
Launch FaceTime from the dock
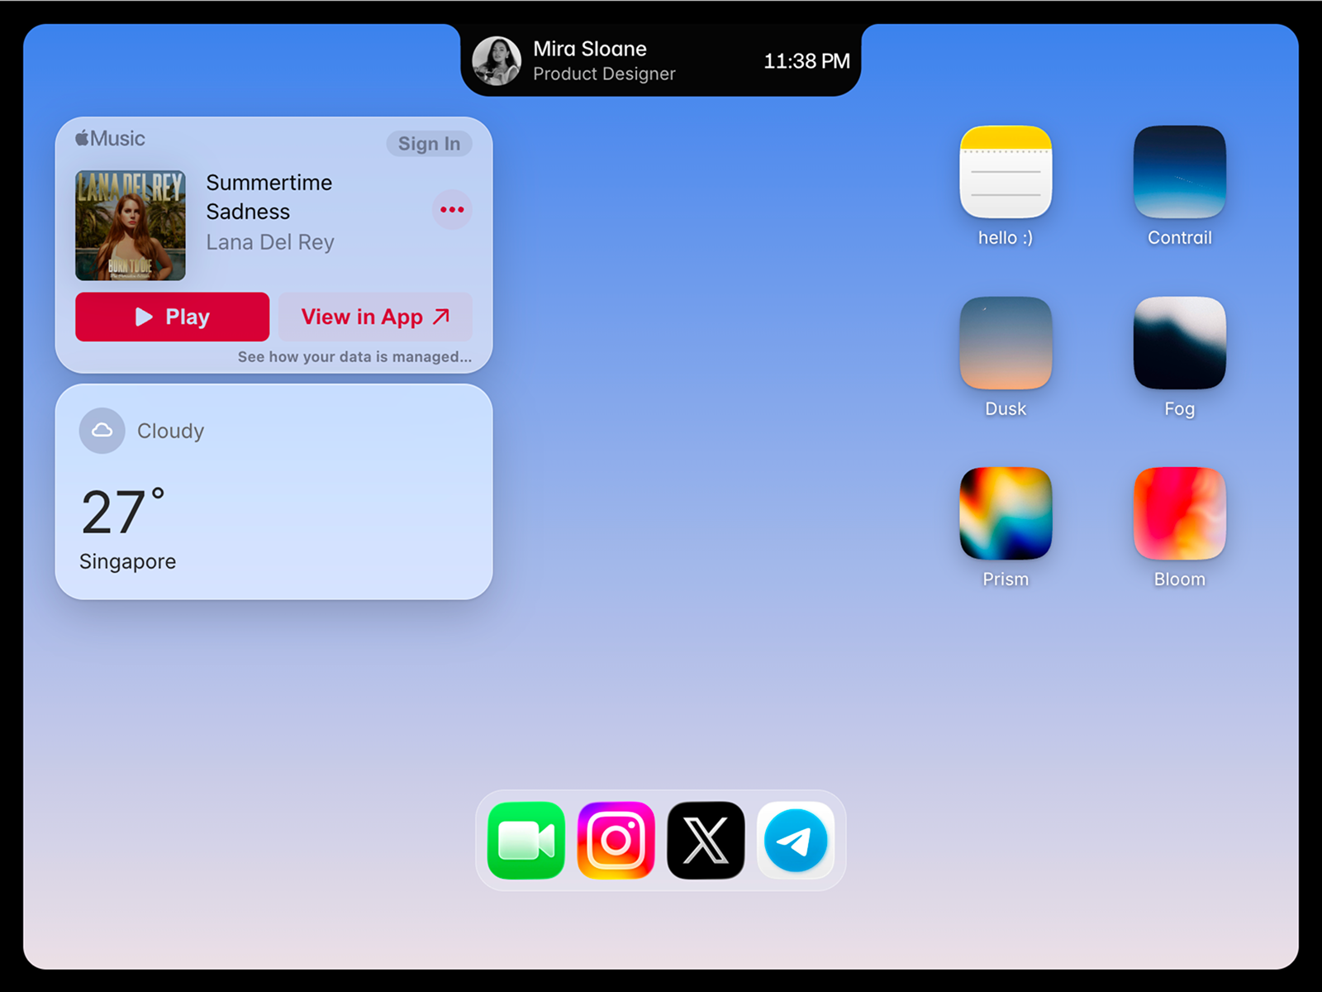coord(526,841)
